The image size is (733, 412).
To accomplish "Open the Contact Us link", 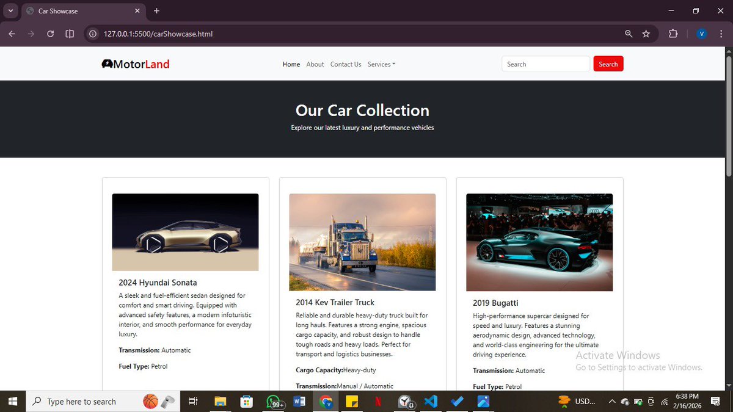I will pos(346,64).
